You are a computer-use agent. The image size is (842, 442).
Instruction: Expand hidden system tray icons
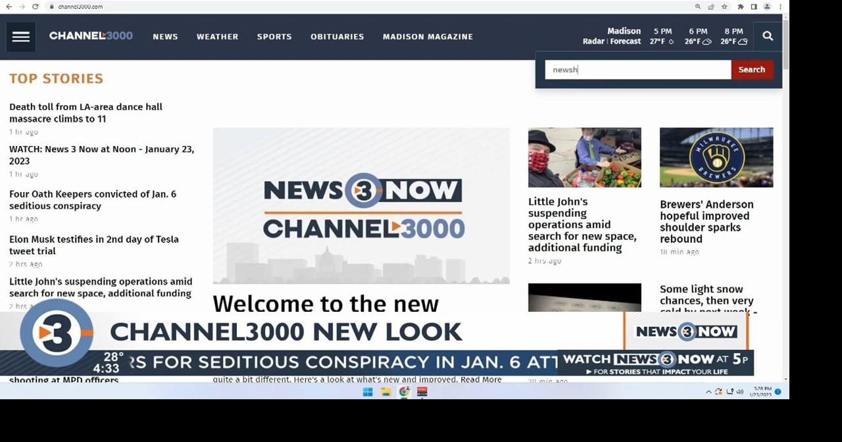coord(708,391)
